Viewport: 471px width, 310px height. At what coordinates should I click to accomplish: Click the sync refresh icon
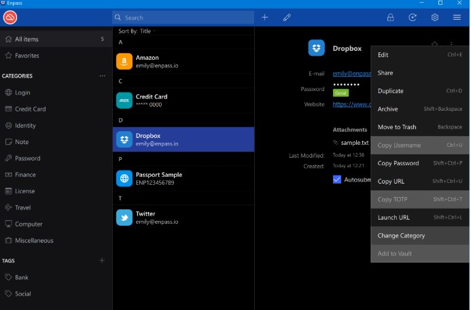[412, 18]
